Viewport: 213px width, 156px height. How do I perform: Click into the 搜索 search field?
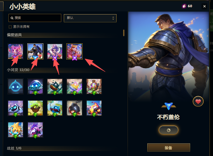tap(35, 18)
